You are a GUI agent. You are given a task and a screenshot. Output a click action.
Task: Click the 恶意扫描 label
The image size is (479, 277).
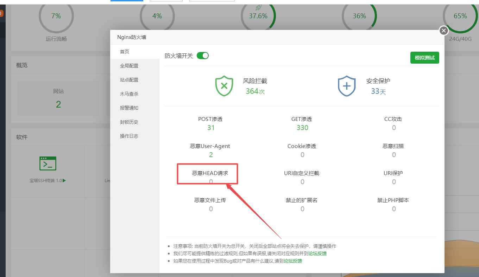pyautogui.click(x=393, y=146)
